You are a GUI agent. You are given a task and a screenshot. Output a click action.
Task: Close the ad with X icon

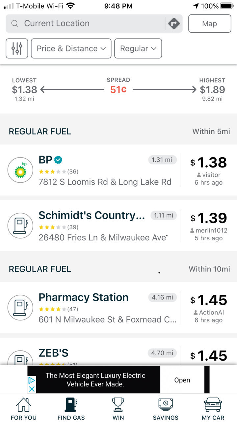(32, 389)
